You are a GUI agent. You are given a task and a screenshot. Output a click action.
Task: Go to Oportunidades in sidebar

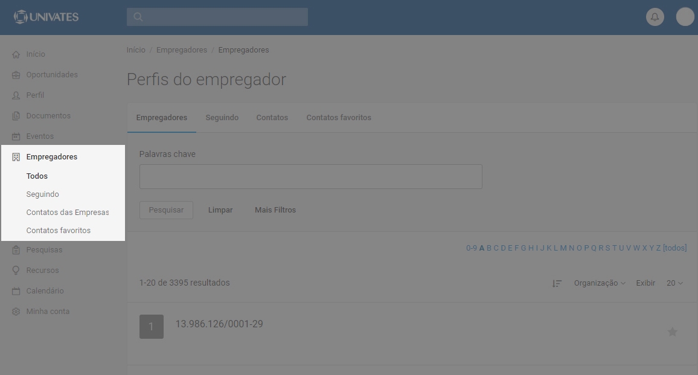coord(51,75)
